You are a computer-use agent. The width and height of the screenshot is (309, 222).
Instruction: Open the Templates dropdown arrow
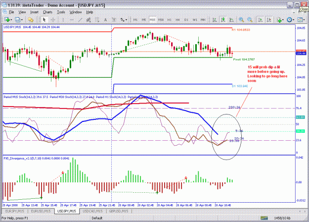304,20
